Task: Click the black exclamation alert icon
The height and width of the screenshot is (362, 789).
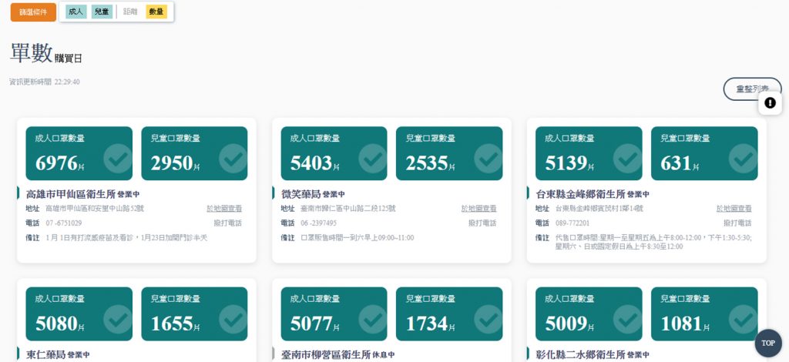Action: [770, 103]
